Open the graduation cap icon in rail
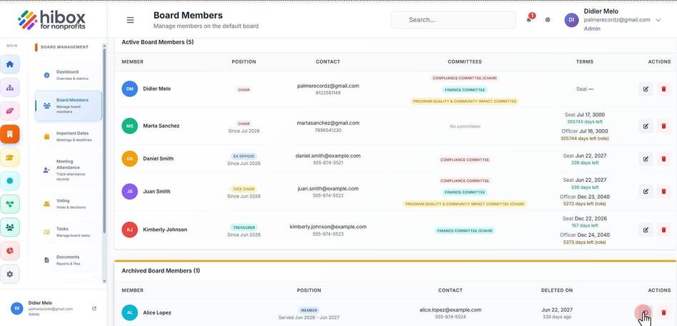 10,158
